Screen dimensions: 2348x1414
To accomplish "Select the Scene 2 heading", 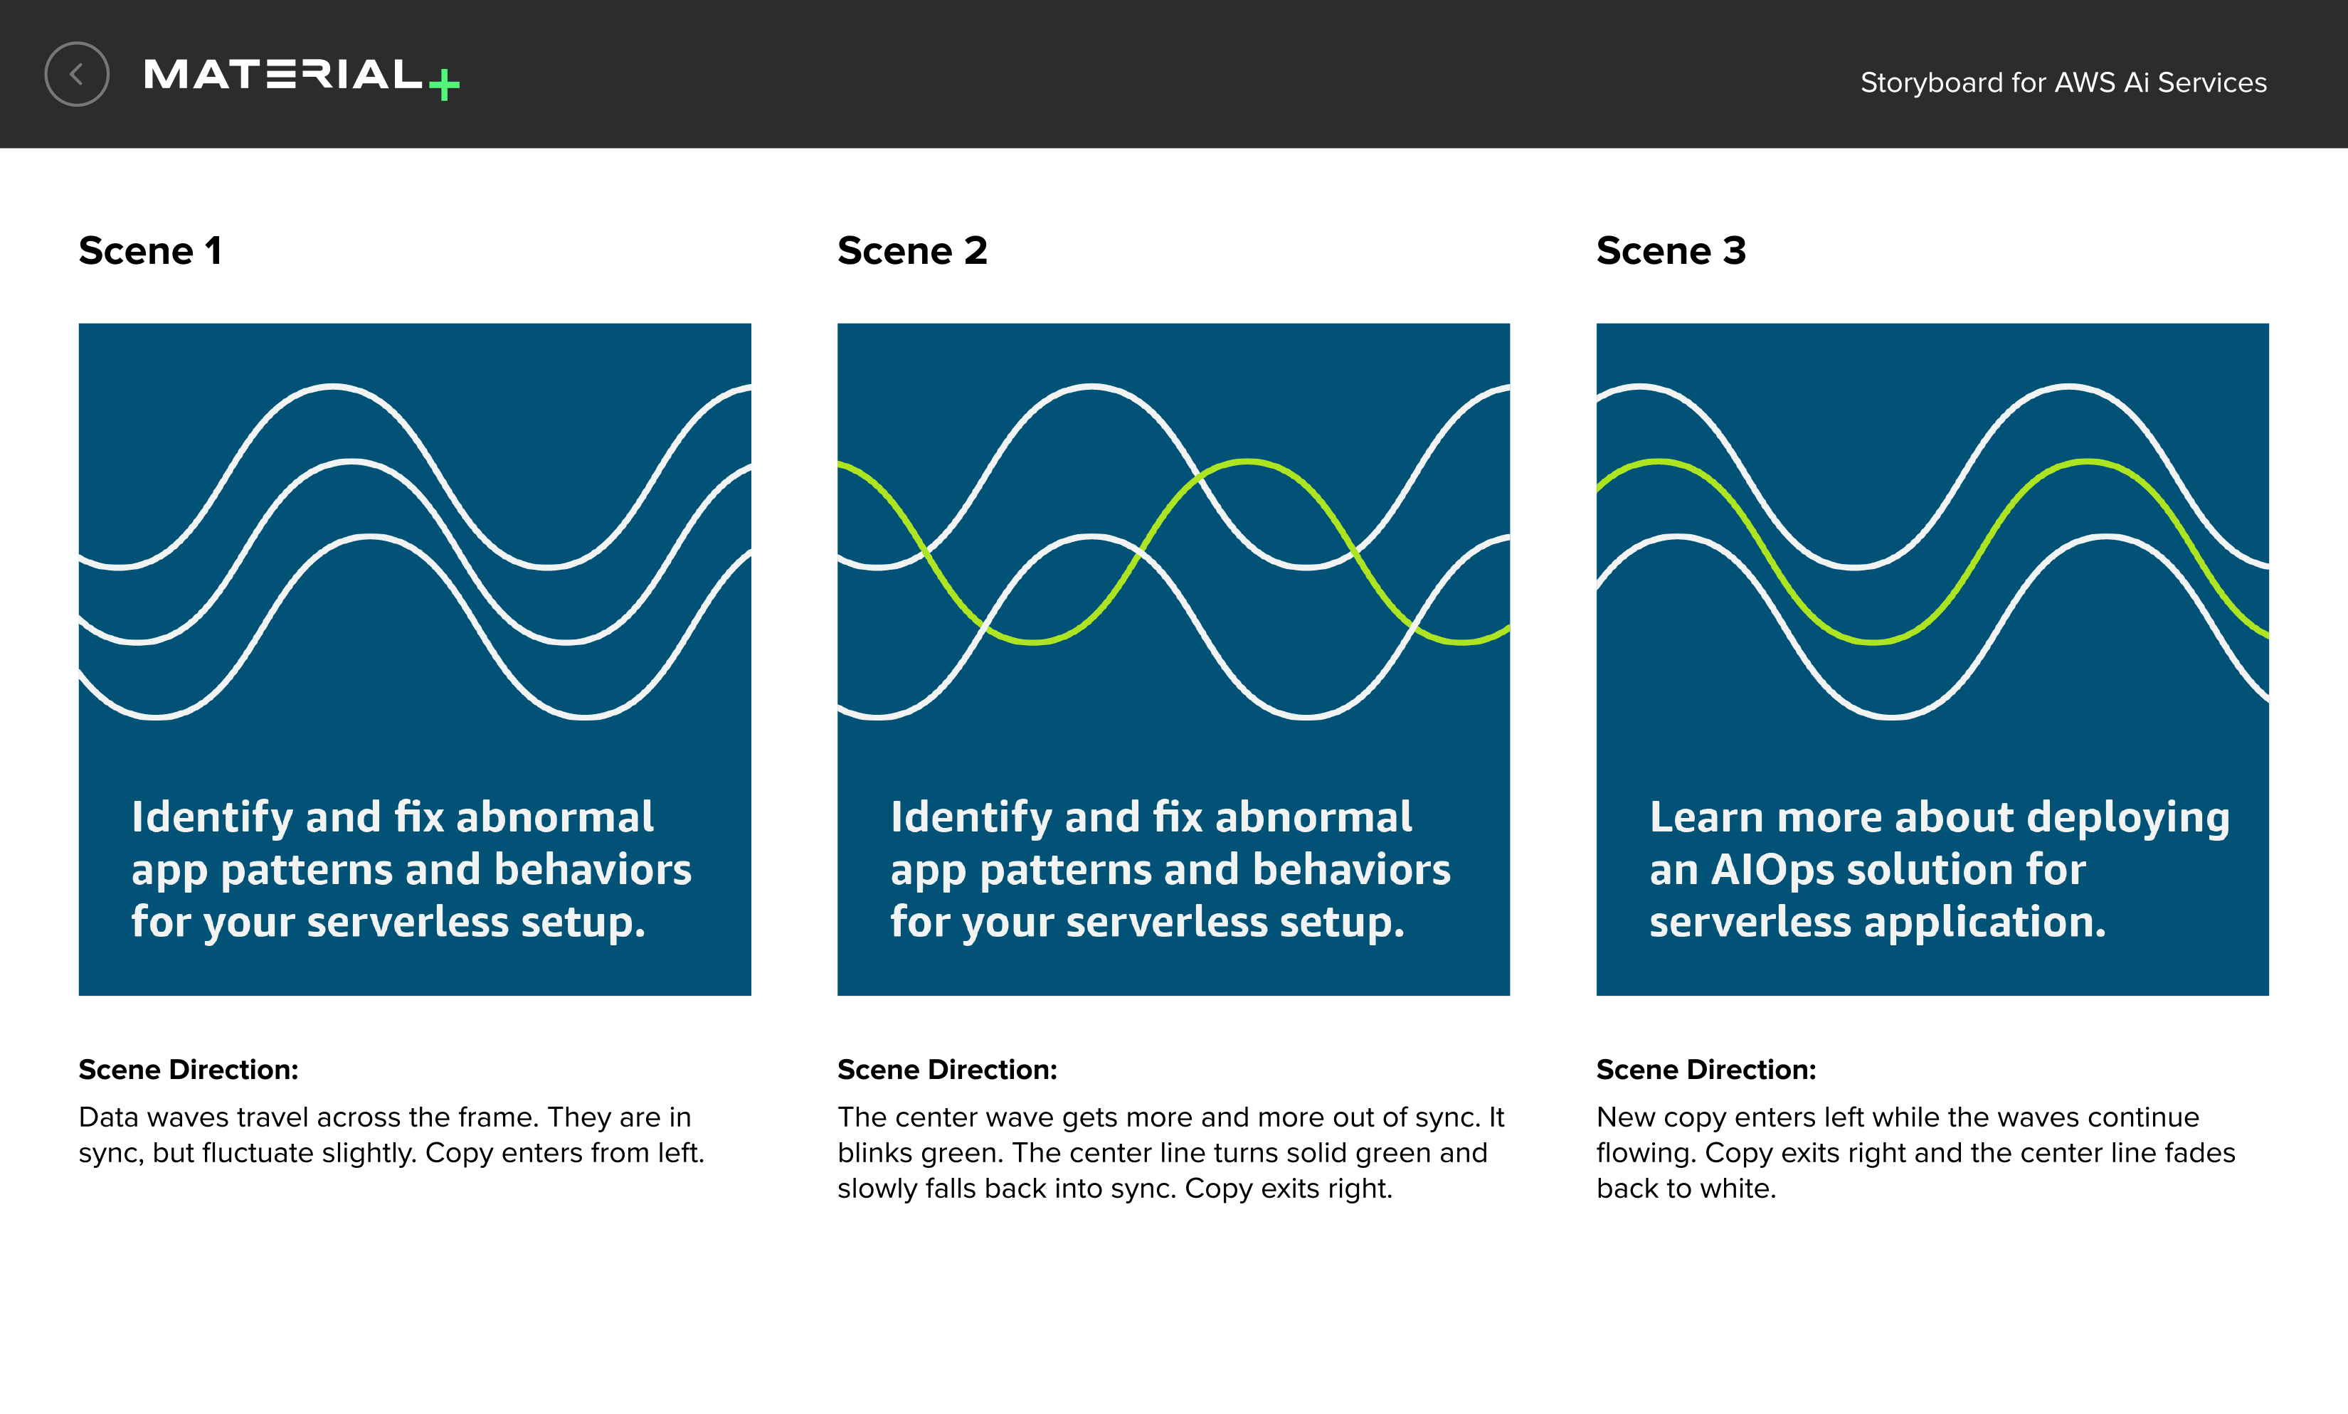I will click(912, 252).
